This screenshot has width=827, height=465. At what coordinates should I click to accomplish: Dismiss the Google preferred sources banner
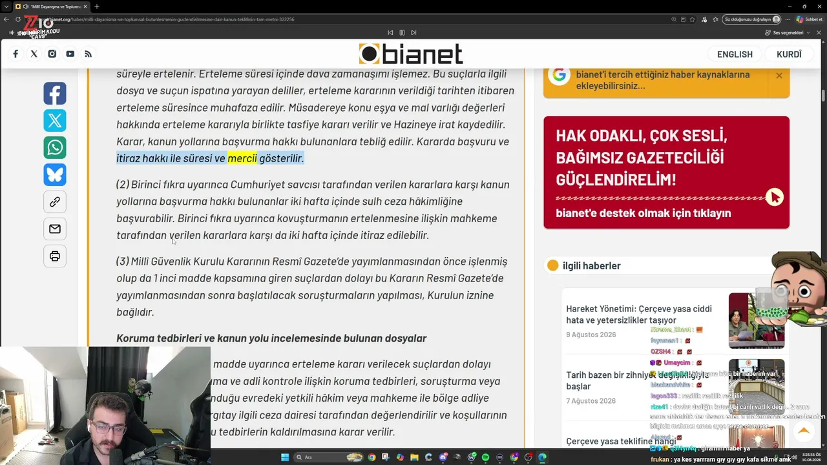pyautogui.click(x=779, y=76)
